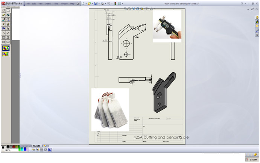
Task: Open the SolidWorks Window menu
Action: click(x=64, y=3)
